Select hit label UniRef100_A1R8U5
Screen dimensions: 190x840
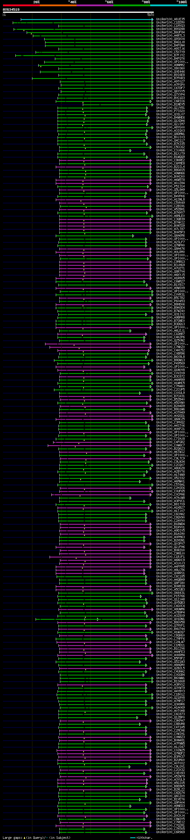[x=170, y=278]
